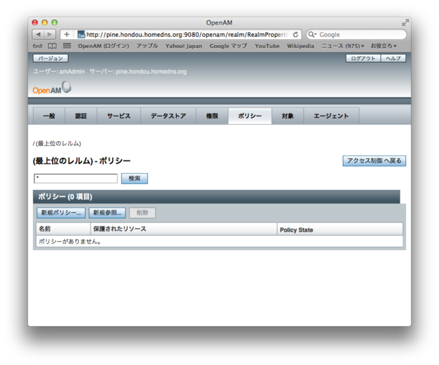Reload the page with the refresh icon
The image size is (439, 365).
pos(296,34)
